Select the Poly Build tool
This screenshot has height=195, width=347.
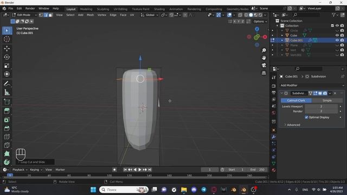[7, 154]
